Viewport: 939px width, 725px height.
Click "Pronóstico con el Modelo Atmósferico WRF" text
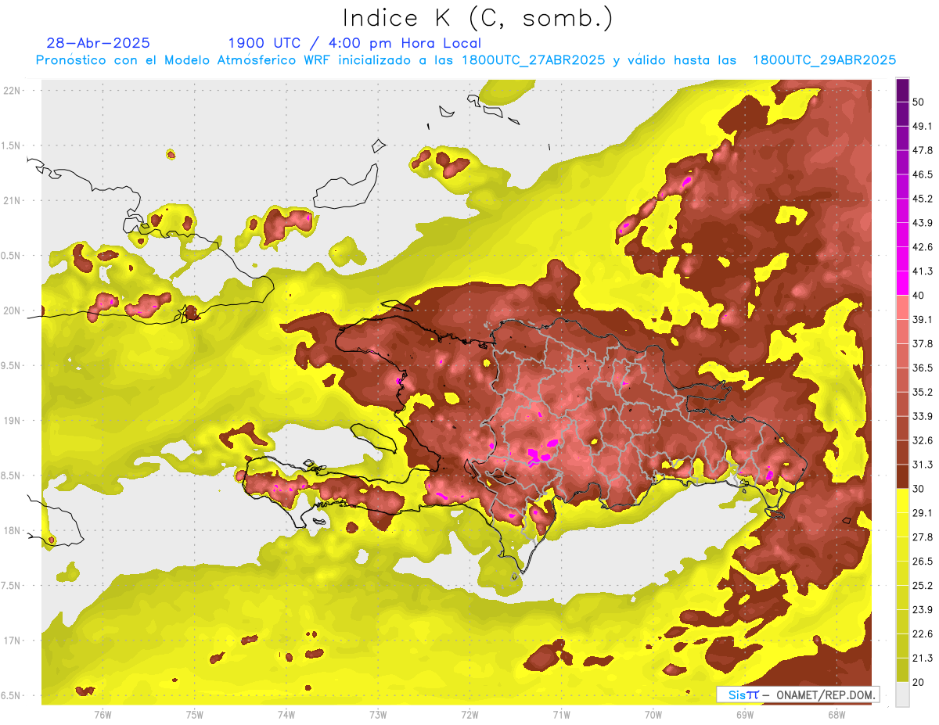pos(185,60)
